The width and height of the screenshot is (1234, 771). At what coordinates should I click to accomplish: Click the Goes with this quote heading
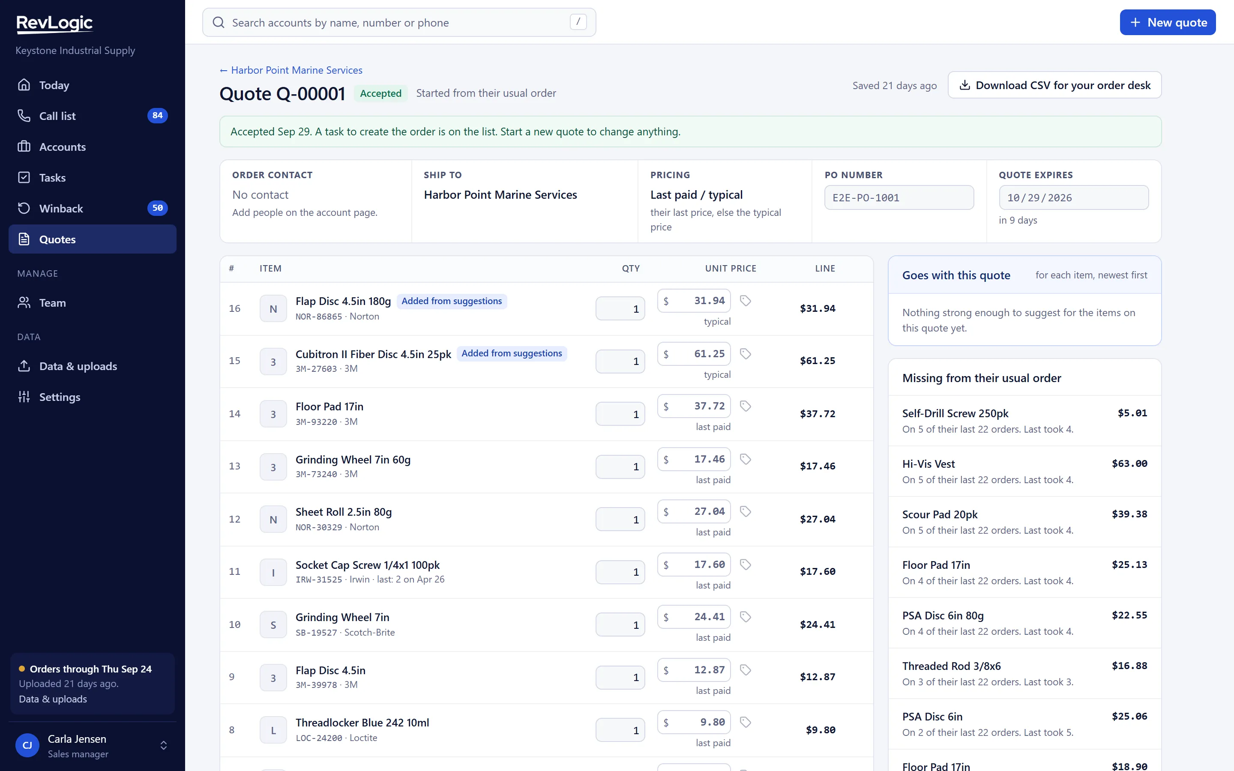click(x=956, y=275)
